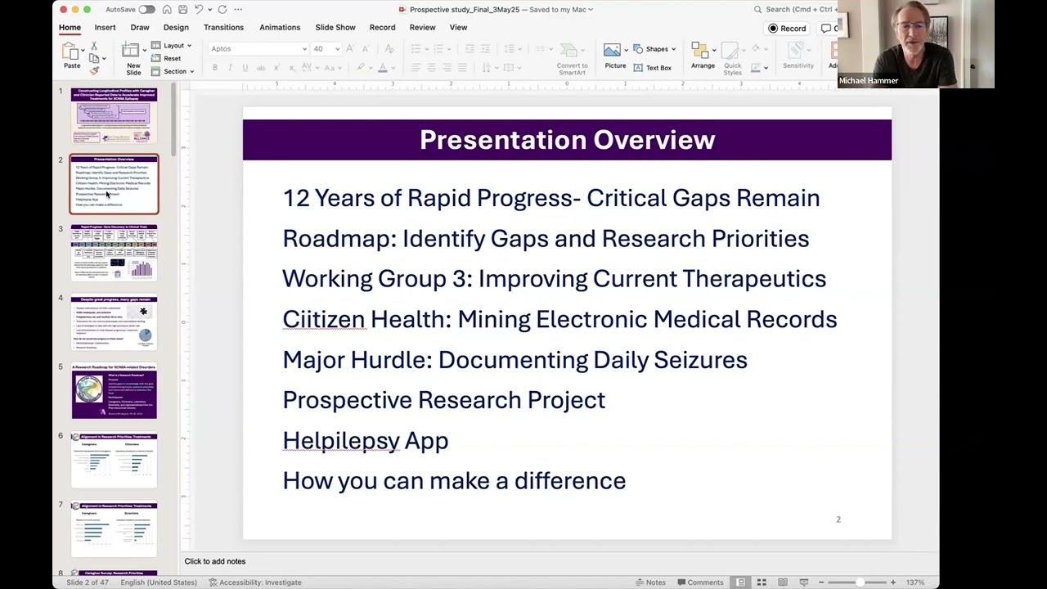The image size is (1047, 589).
Task: Toggle bold formatting
Action: (215, 67)
